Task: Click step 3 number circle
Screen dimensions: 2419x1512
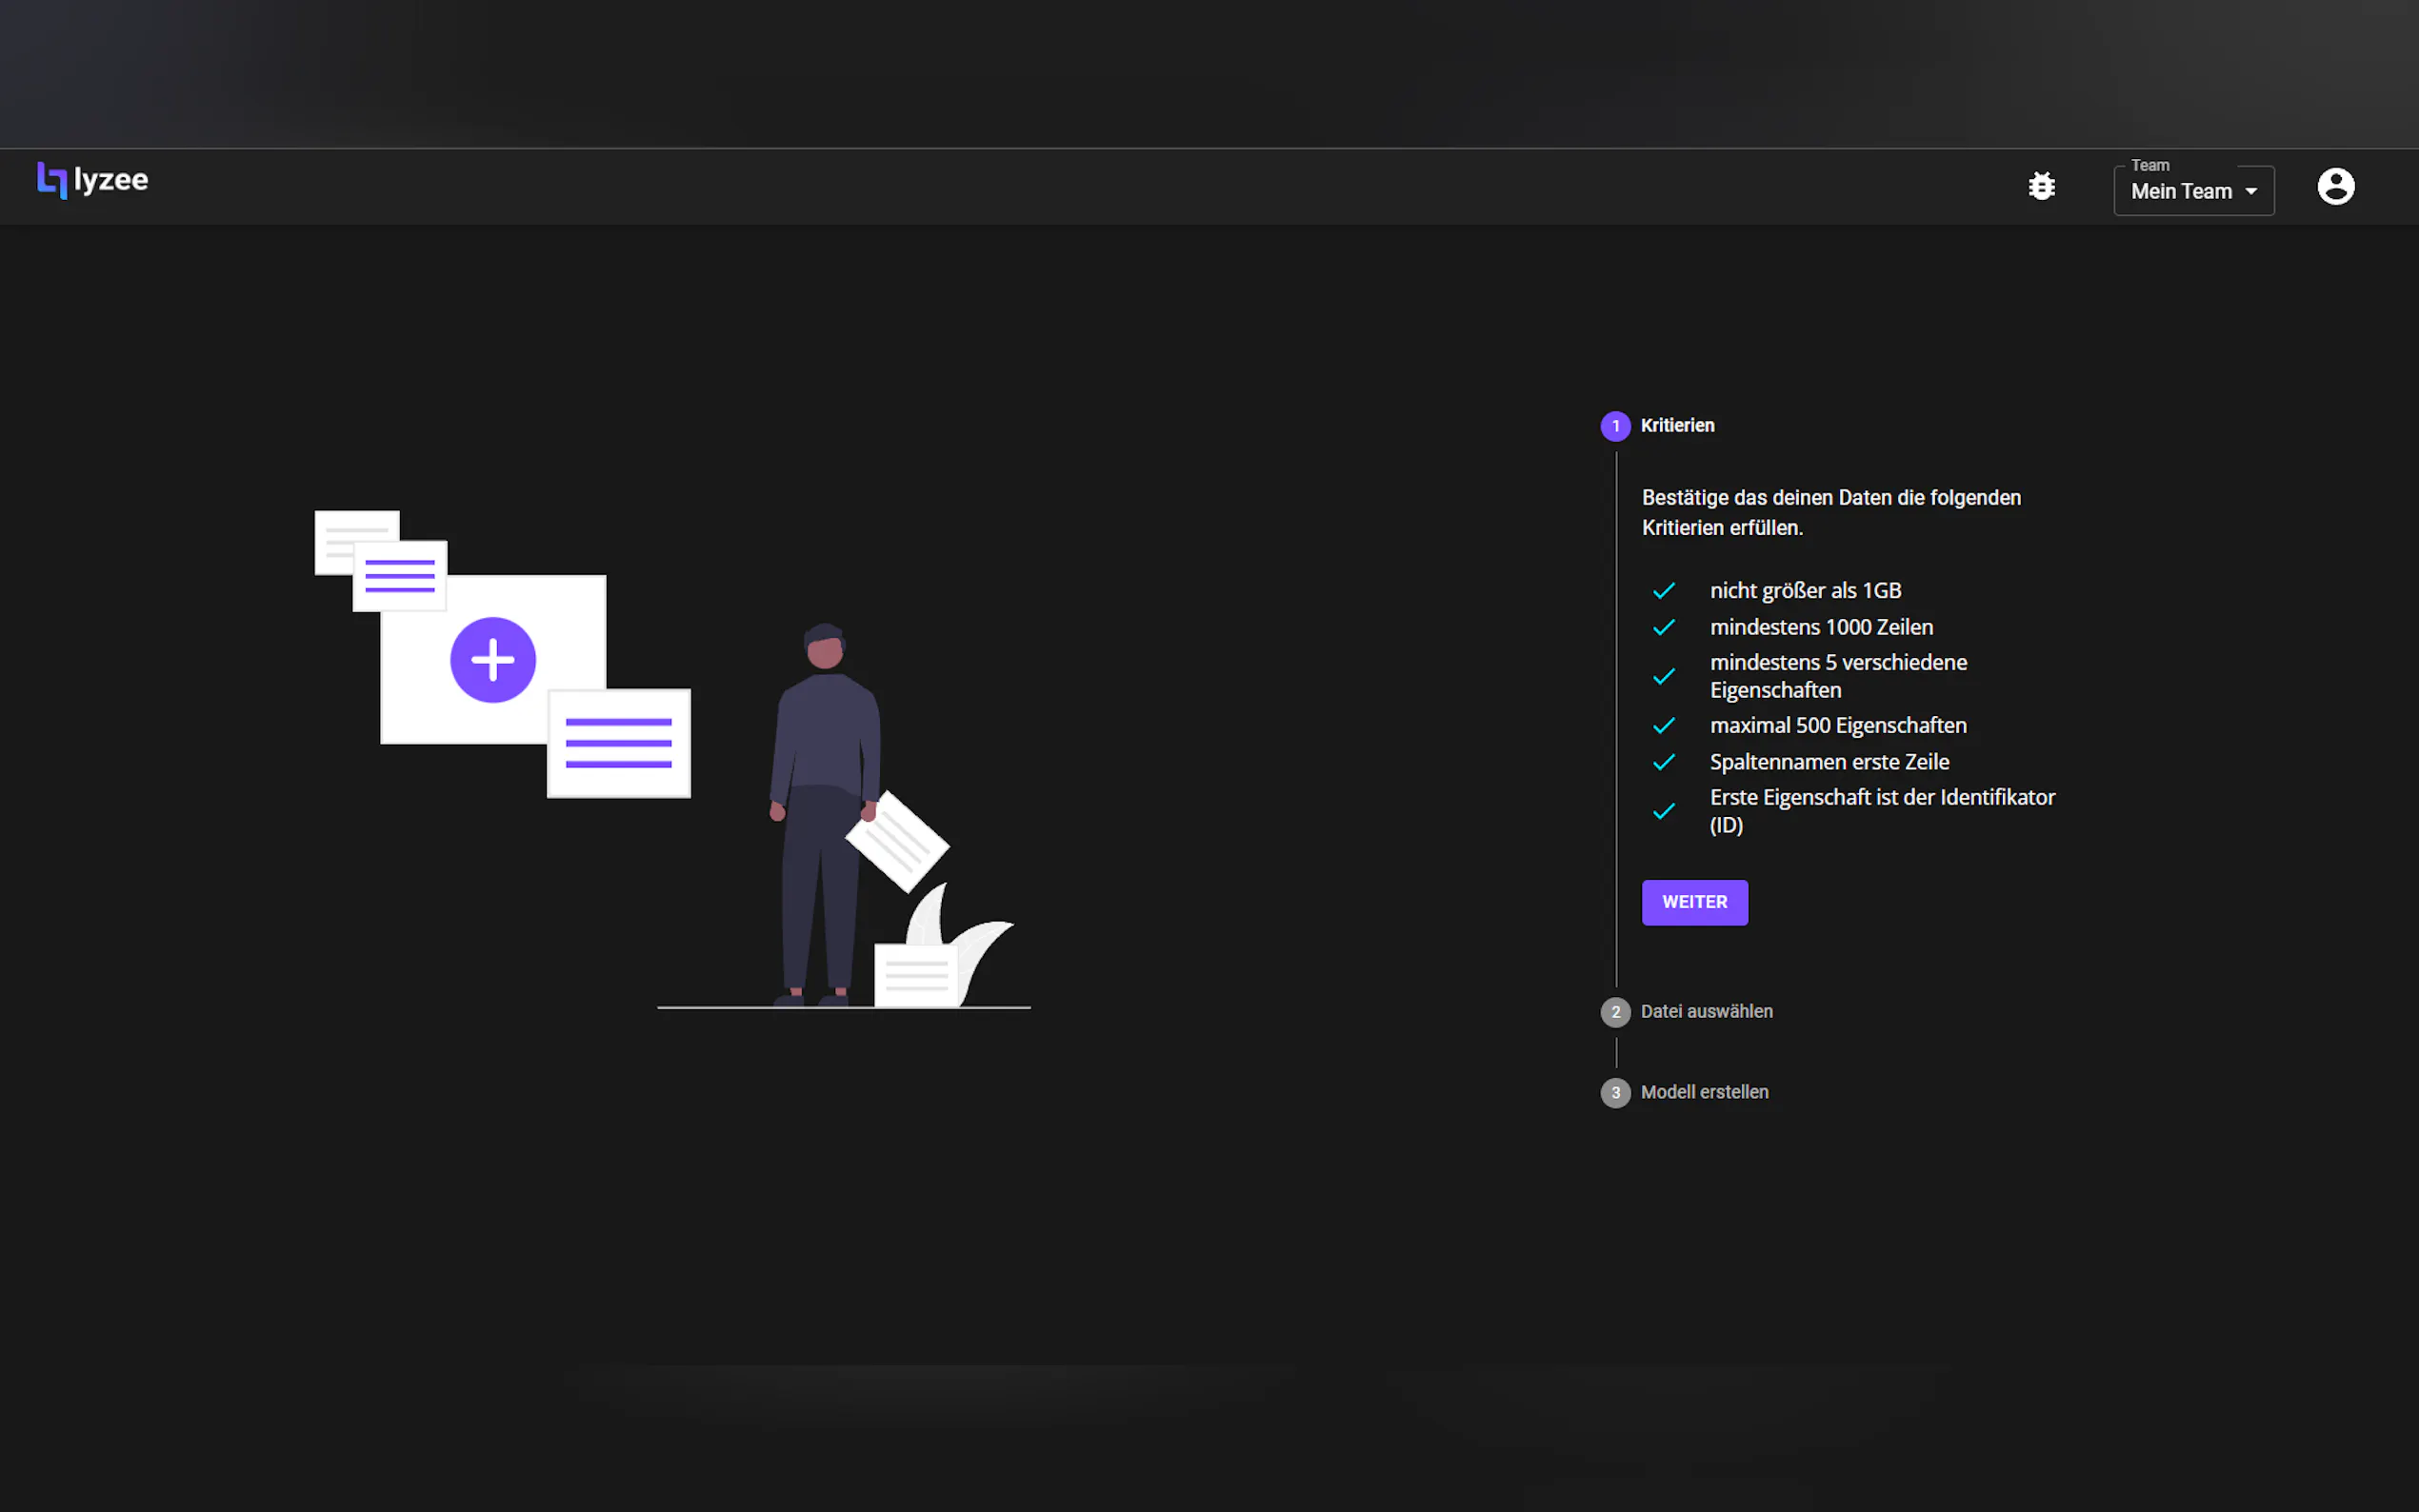Action: (x=1615, y=1093)
